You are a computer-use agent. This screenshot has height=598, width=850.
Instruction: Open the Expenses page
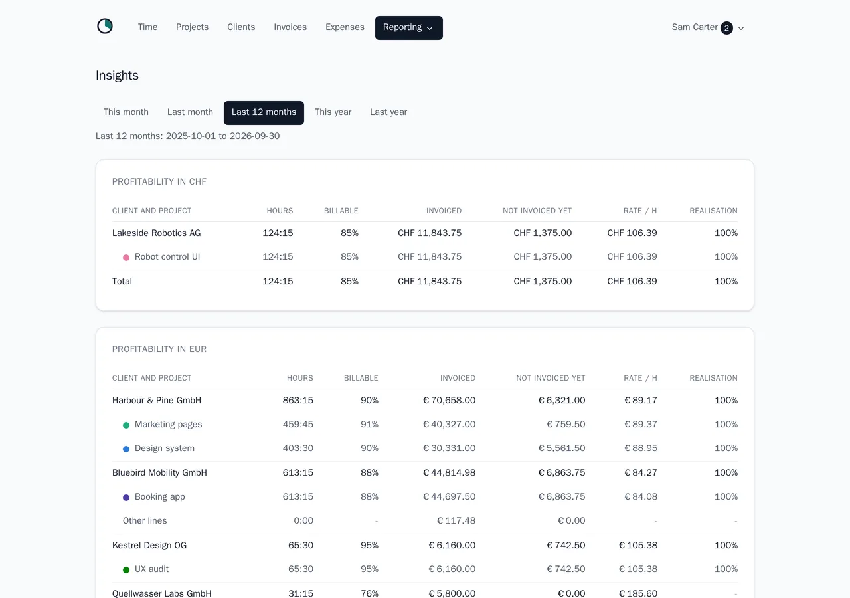[x=345, y=27]
